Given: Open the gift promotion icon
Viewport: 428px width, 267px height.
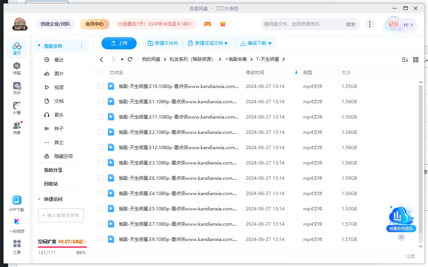Looking at the screenshot, I should (223, 24).
